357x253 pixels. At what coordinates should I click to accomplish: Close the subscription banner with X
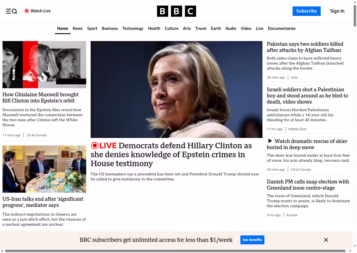click(326, 240)
